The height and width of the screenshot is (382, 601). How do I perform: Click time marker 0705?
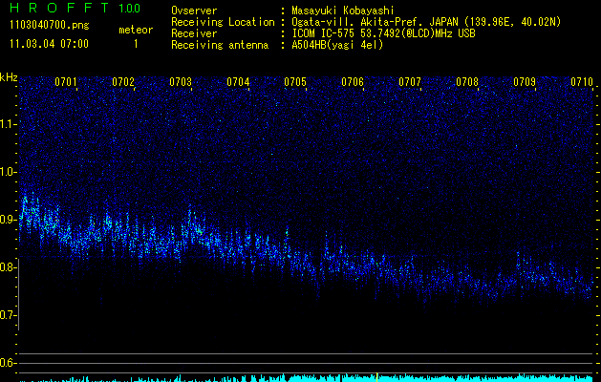[295, 82]
